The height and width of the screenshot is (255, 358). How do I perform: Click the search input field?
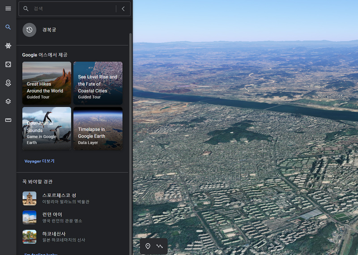tap(74, 8)
